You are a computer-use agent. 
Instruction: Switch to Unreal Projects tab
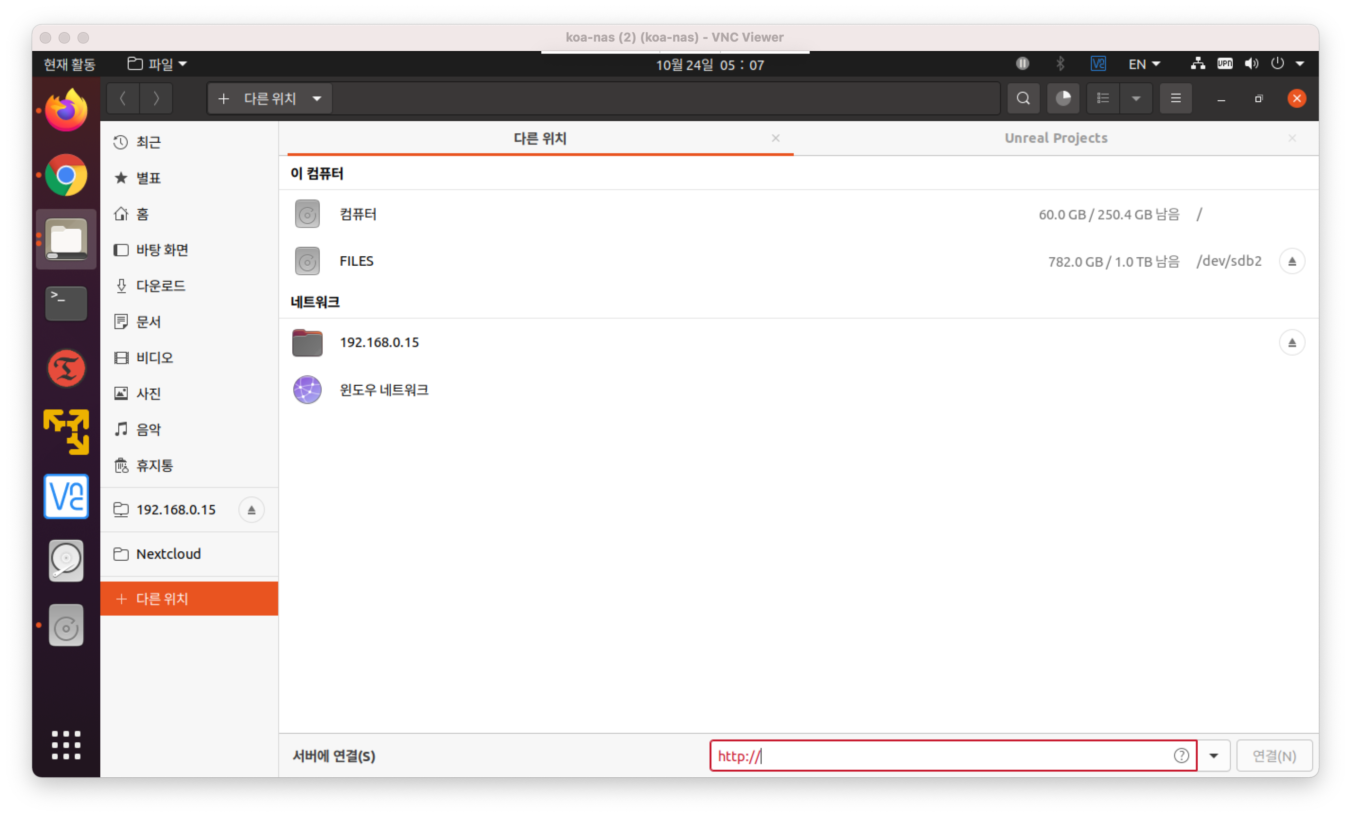click(1055, 138)
